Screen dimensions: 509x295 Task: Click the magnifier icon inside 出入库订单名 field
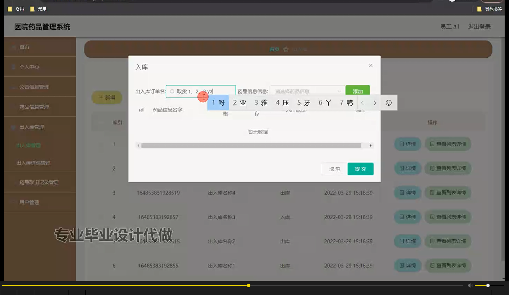click(x=172, y=91)
